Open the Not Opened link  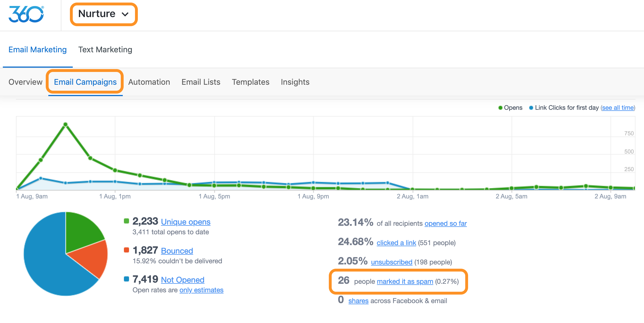(x=182, y=280)
